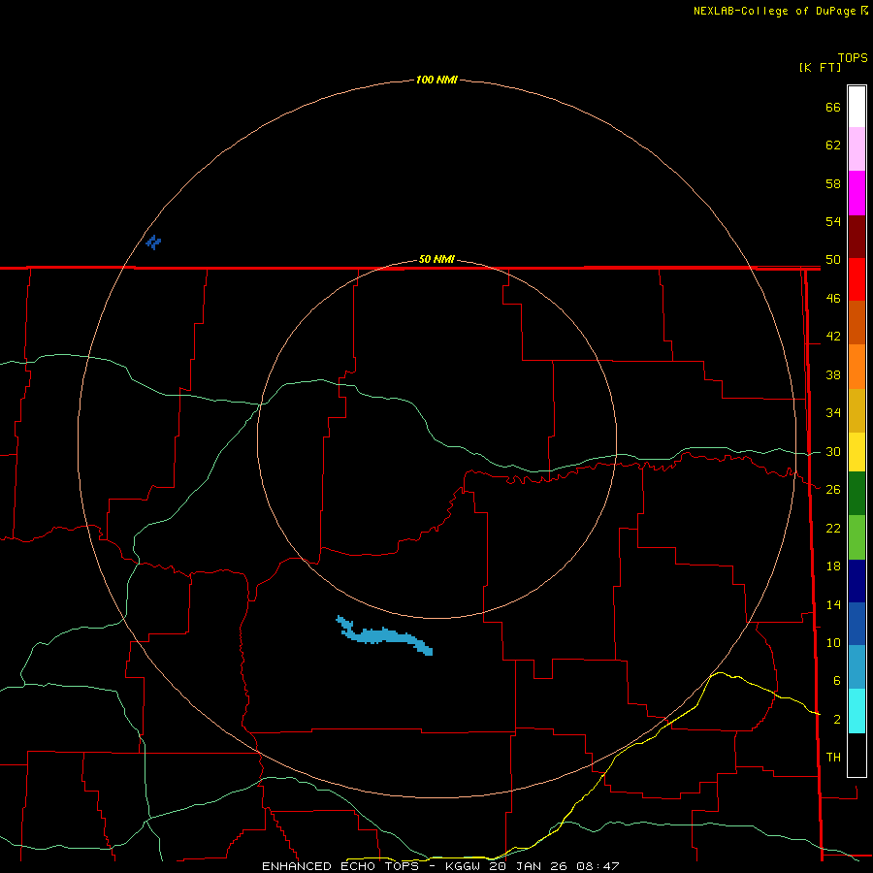873x873 pixels.
Task: Pick the light orange legend swatch
Action: point(857,367)
